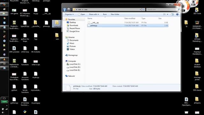The height and width of the screenshot is (115, 204).
Task: Click the Open button in the toolbar
Action: 82,14
